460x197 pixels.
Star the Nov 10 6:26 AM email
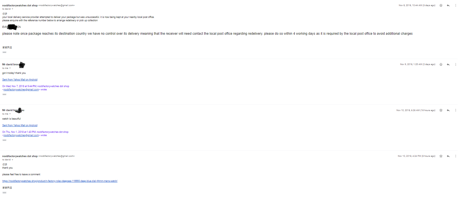point(441,110)
